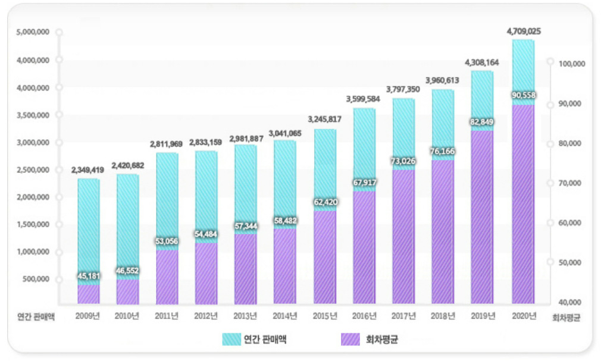Click the 2018년 x-axis label
601x361 pixels.
pyautogui.click(x=443, y=316)
